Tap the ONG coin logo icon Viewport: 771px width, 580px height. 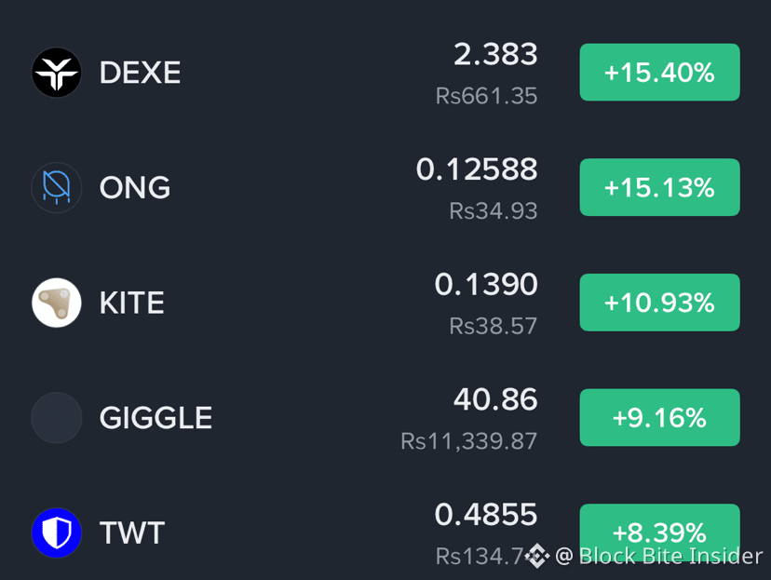pyautogui.click(x=57, y=187)
